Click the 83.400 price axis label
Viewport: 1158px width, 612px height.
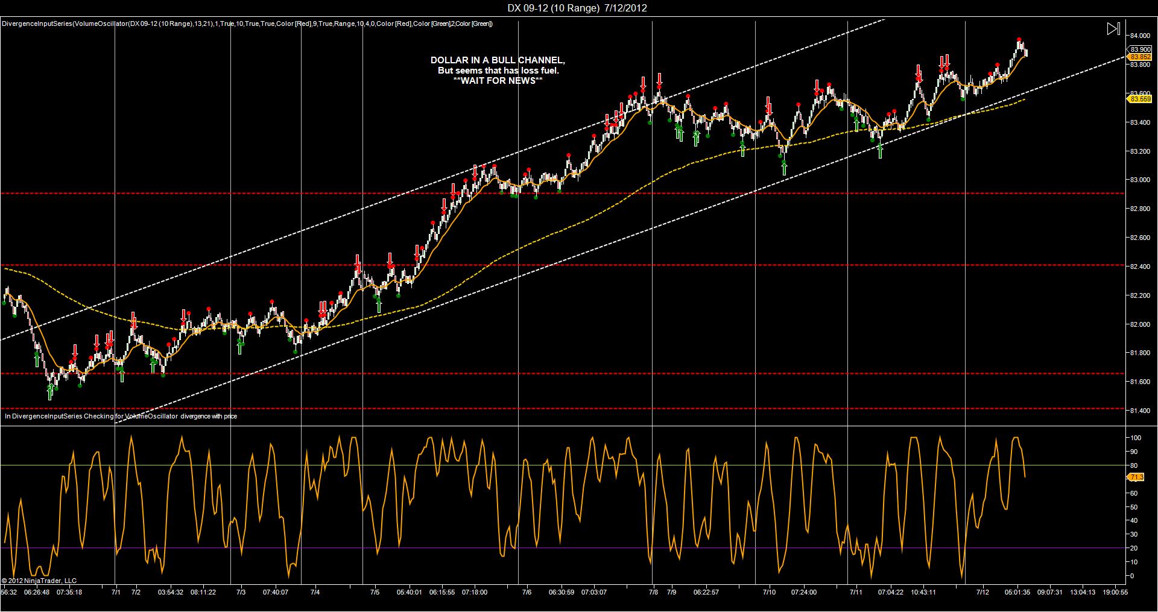pos(1140,122)
